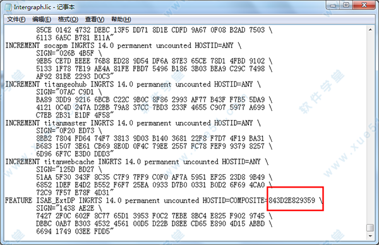Click HOSTID=ANY on the socapm line
The height and width of the screenshot is (245, 379).
[x=214, y=45]
